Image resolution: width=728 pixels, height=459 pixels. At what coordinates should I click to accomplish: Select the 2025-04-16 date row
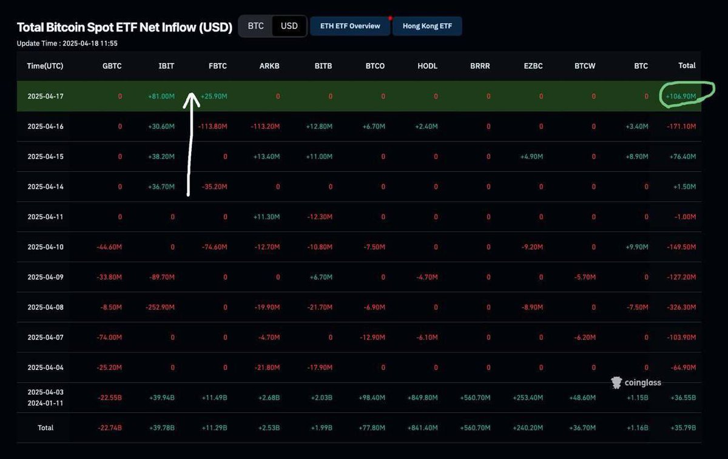tap(359, 127)
